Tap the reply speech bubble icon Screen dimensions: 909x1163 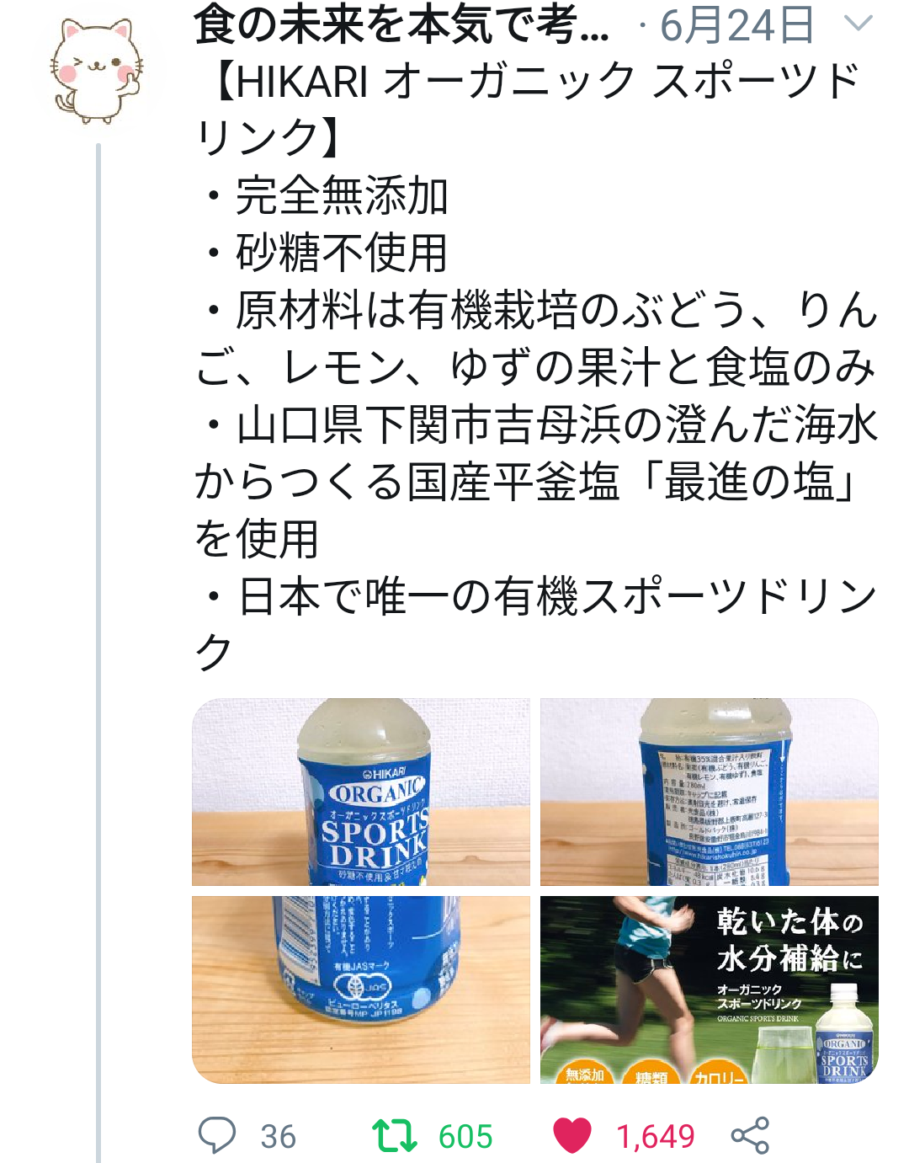(216, 1135)
